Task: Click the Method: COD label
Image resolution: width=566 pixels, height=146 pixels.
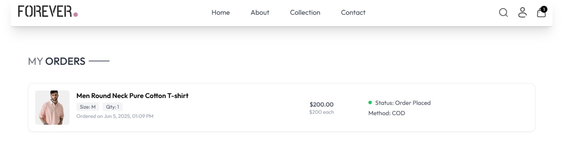Action: [387, 113]
